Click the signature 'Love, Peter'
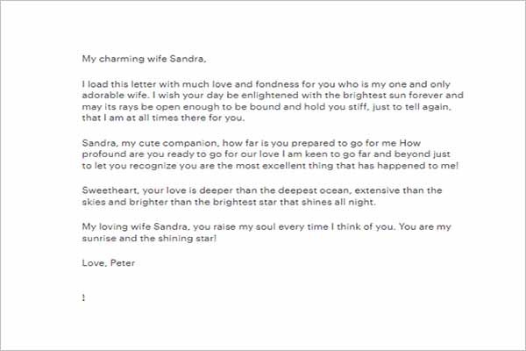Screen dimensions: 526x351 (x=109, y=263)
